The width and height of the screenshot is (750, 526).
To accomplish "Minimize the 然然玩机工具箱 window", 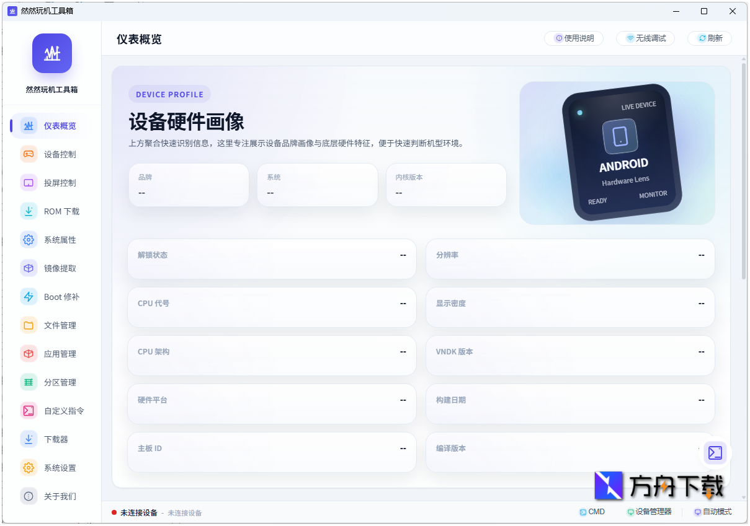I will 676,11.
